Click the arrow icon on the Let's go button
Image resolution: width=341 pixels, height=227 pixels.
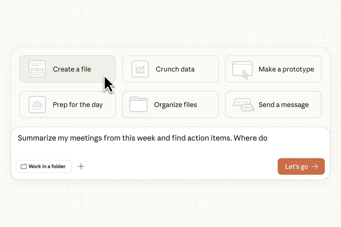[x=315, y=167]
